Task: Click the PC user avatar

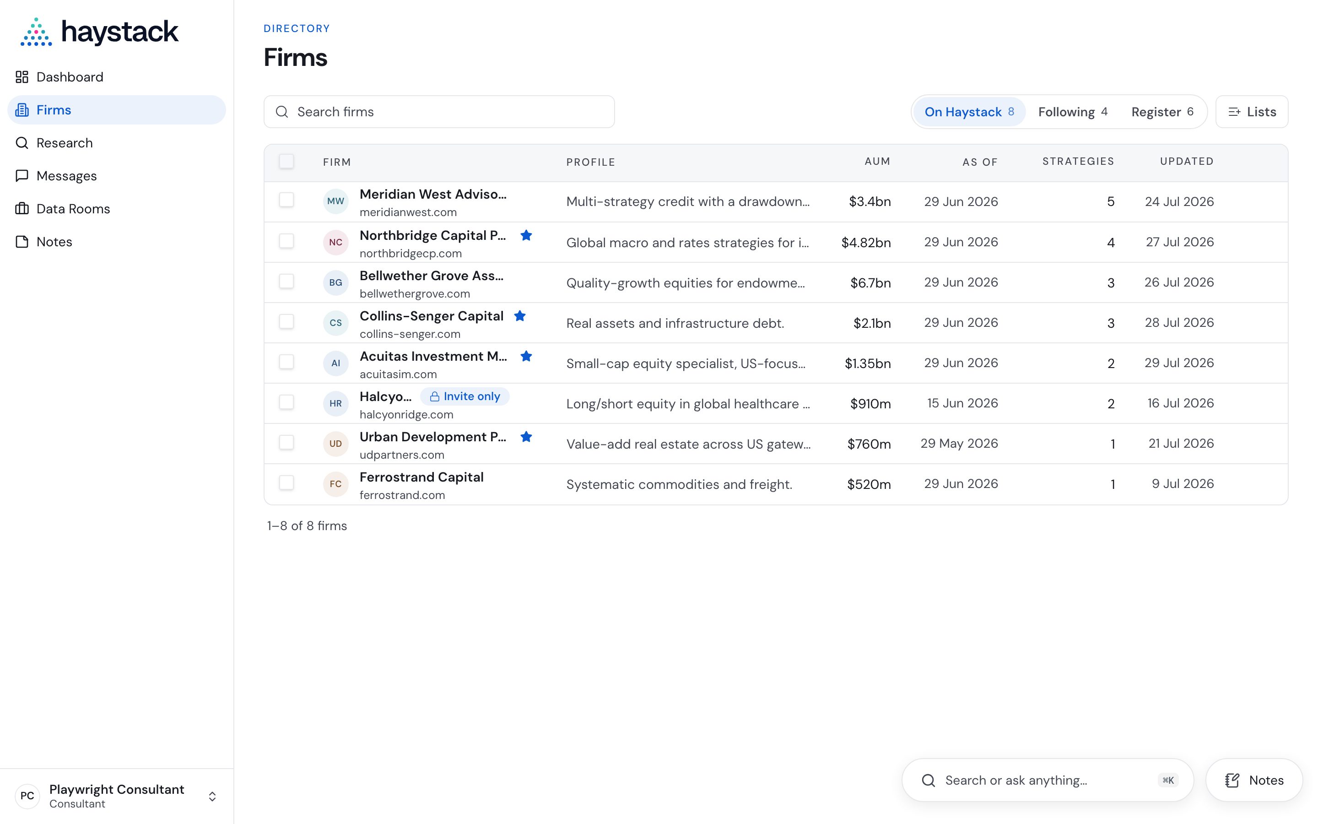Action: [x=27, y=796]
